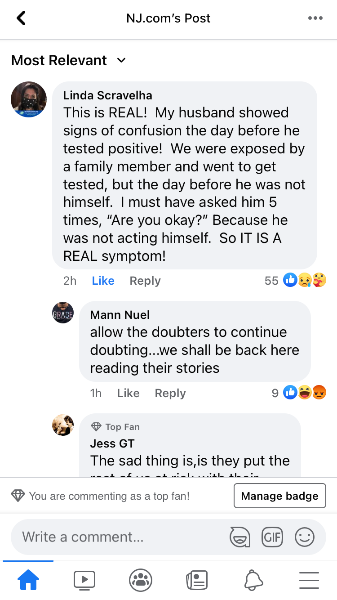Go to the Home feed tab
Viewport: 337px width, 600px height.
[x=28, y=580]
